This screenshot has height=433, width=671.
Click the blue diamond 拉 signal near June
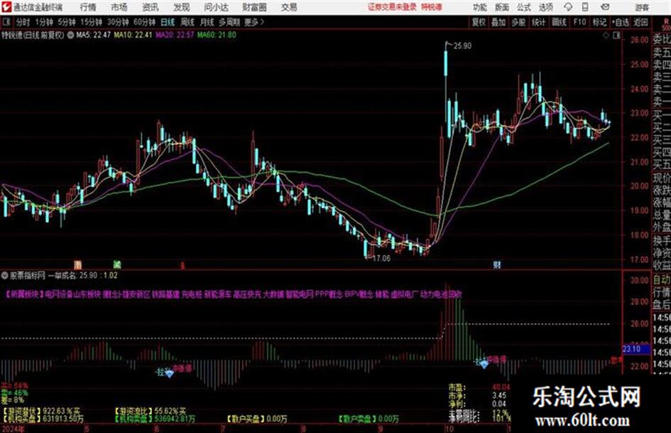point(170,374)
